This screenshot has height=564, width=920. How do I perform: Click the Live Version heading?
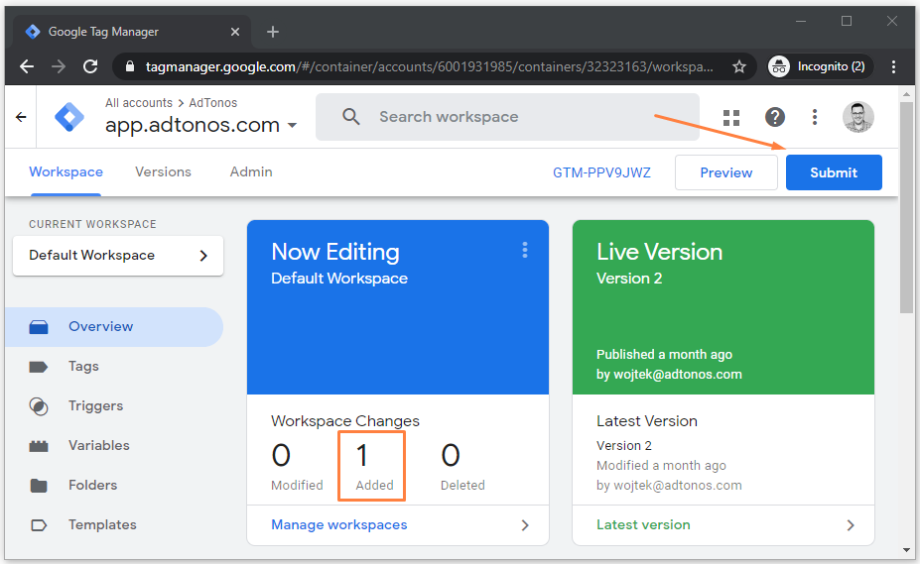660,252
